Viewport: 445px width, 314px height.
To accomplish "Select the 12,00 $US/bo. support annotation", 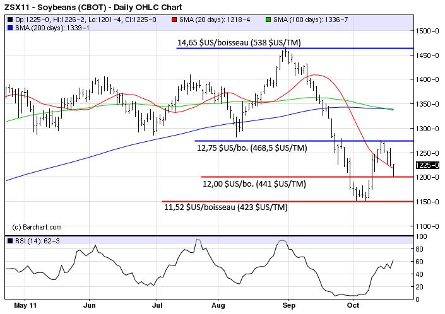I will tap(255, 184).
